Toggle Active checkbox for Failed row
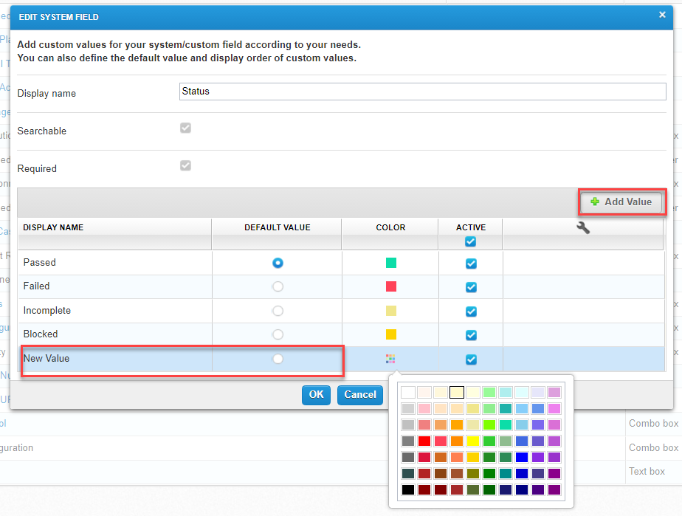This screenshot has height=516, width=682. click(471, 286)
